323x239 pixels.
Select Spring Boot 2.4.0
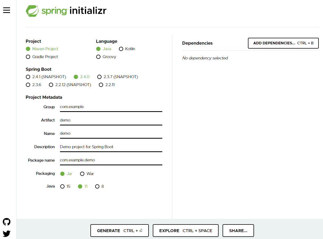click(82, 77)
